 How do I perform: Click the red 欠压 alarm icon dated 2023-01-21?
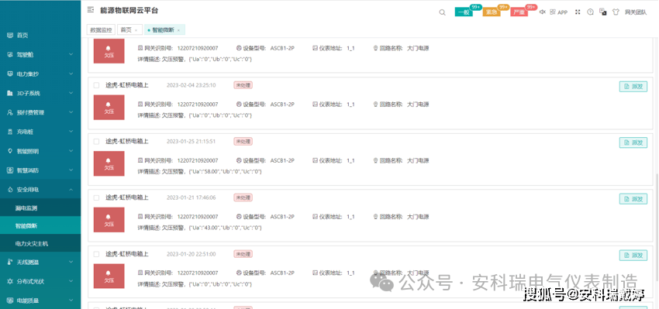click(x=109, y=220)
